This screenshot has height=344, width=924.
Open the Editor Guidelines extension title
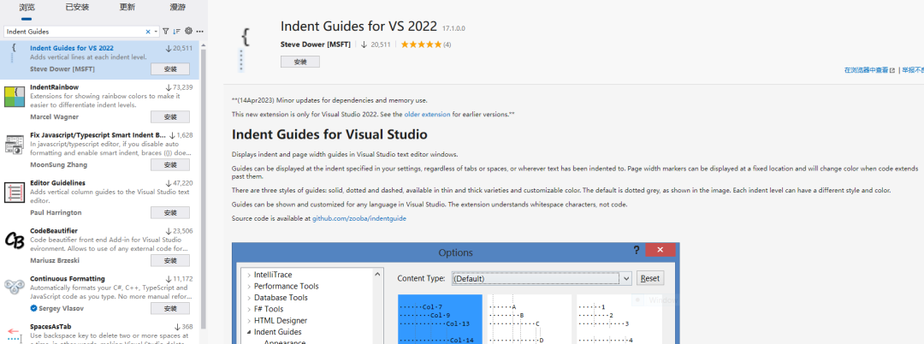coord(58,183)
